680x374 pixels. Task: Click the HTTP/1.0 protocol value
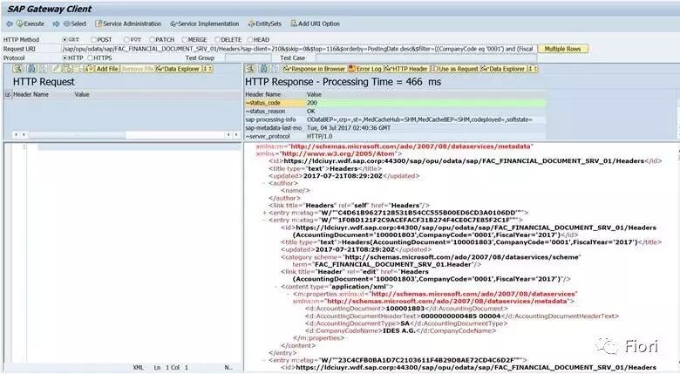(x=319, y=136)
